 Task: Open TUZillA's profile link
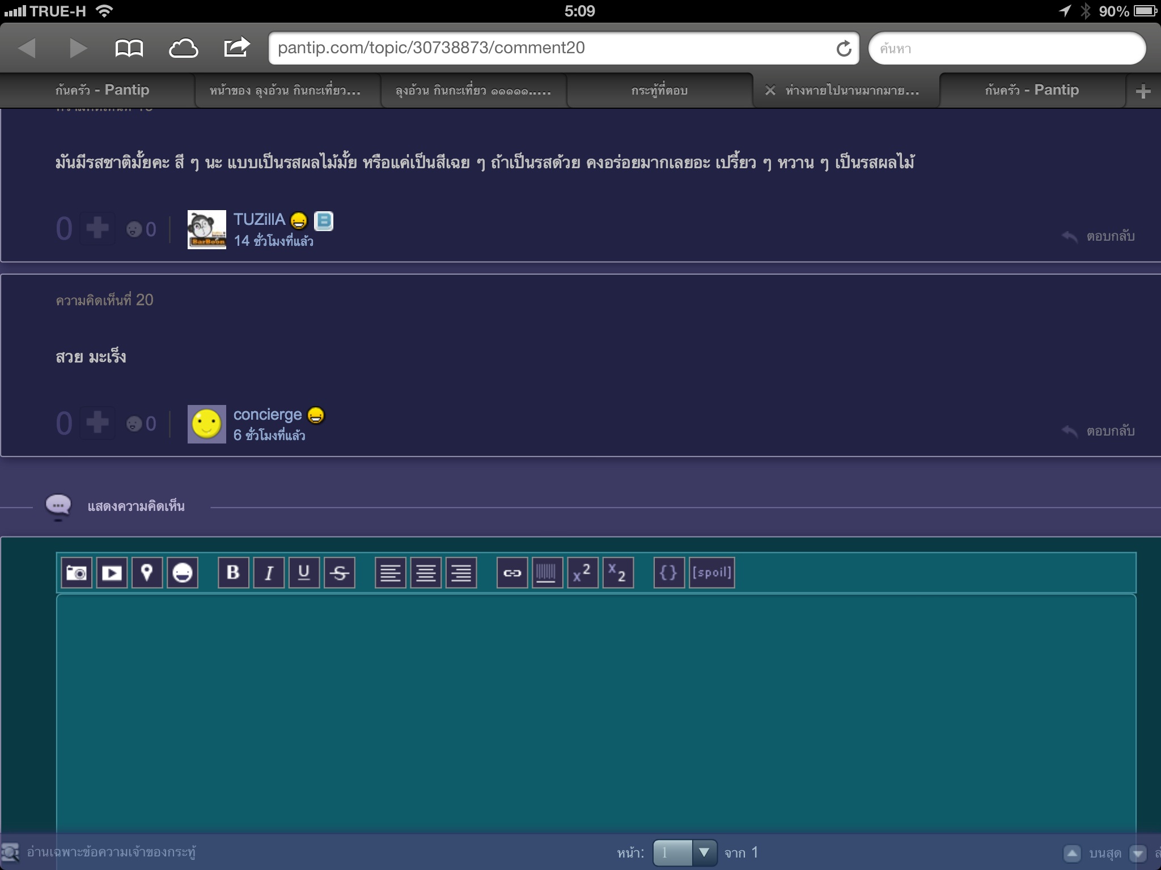click(x=259, y=220)
